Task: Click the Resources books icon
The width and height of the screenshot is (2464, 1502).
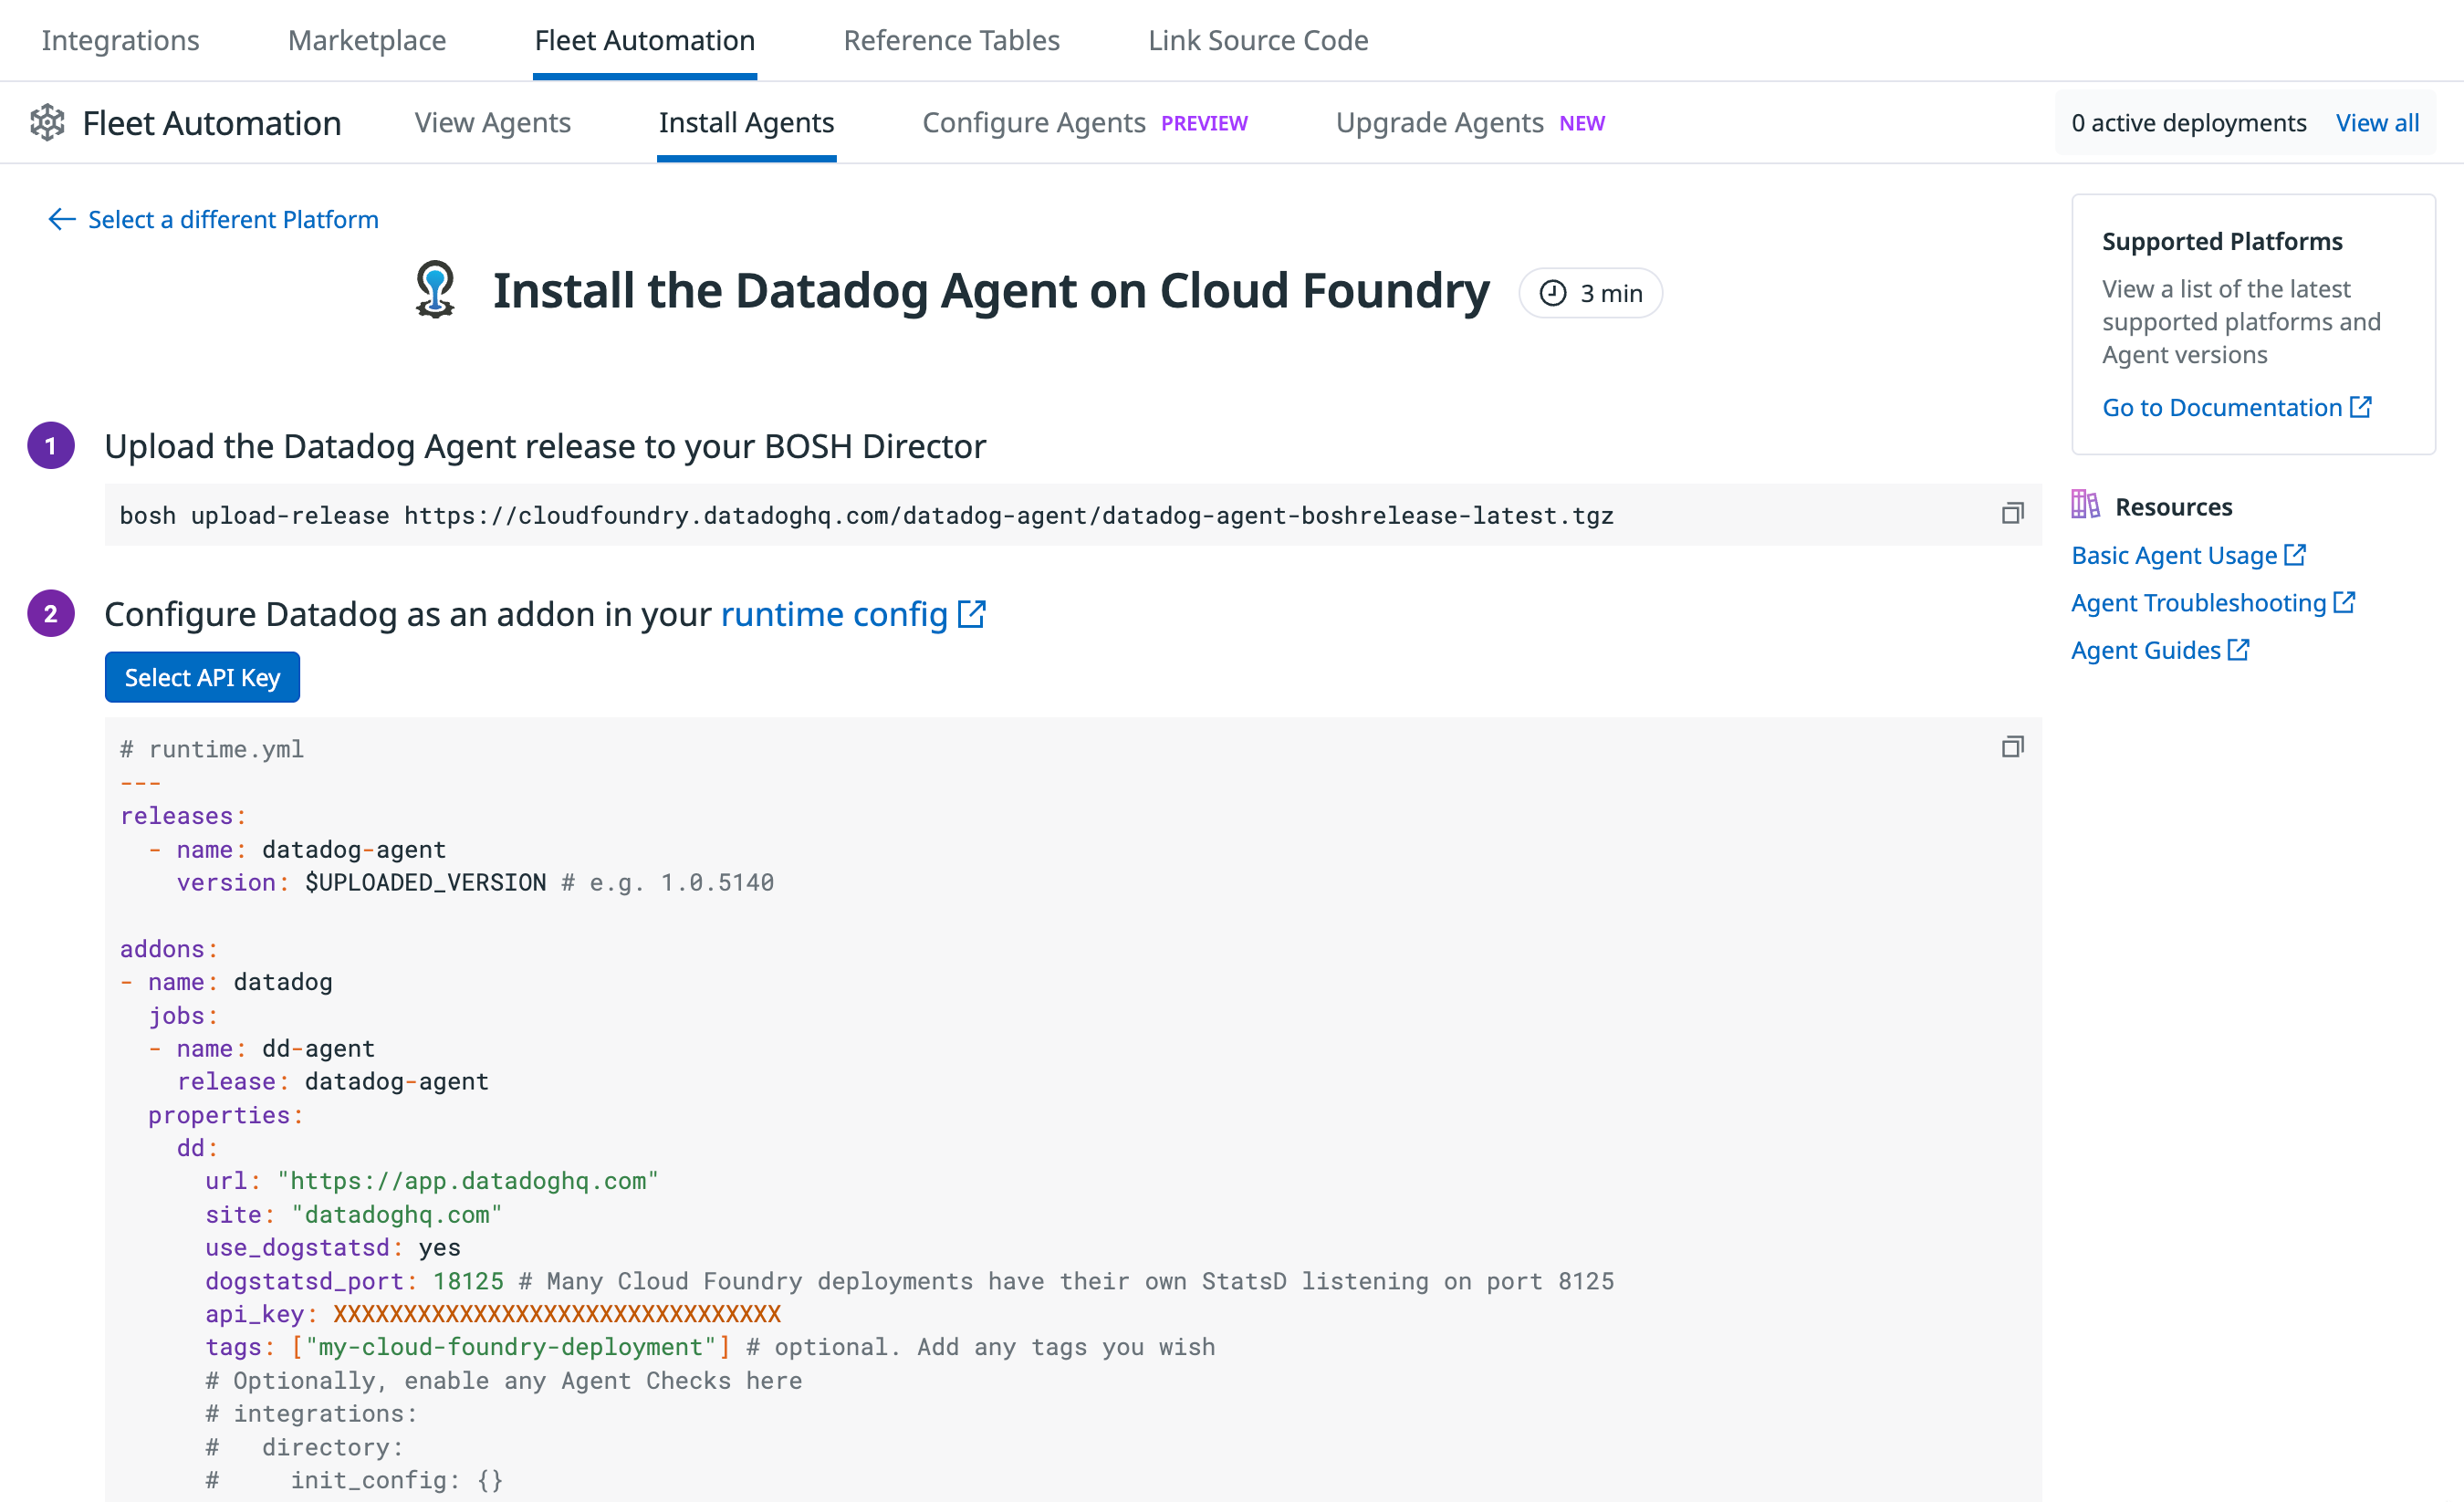Action: point(2085,504)
